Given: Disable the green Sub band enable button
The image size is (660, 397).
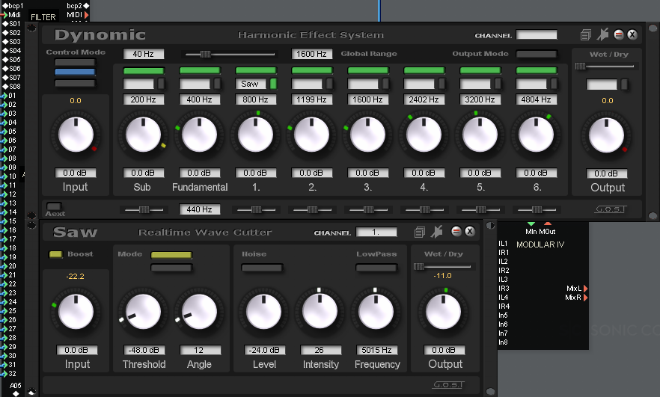Looking at the screenshot, I should click(x=143, y=70).
